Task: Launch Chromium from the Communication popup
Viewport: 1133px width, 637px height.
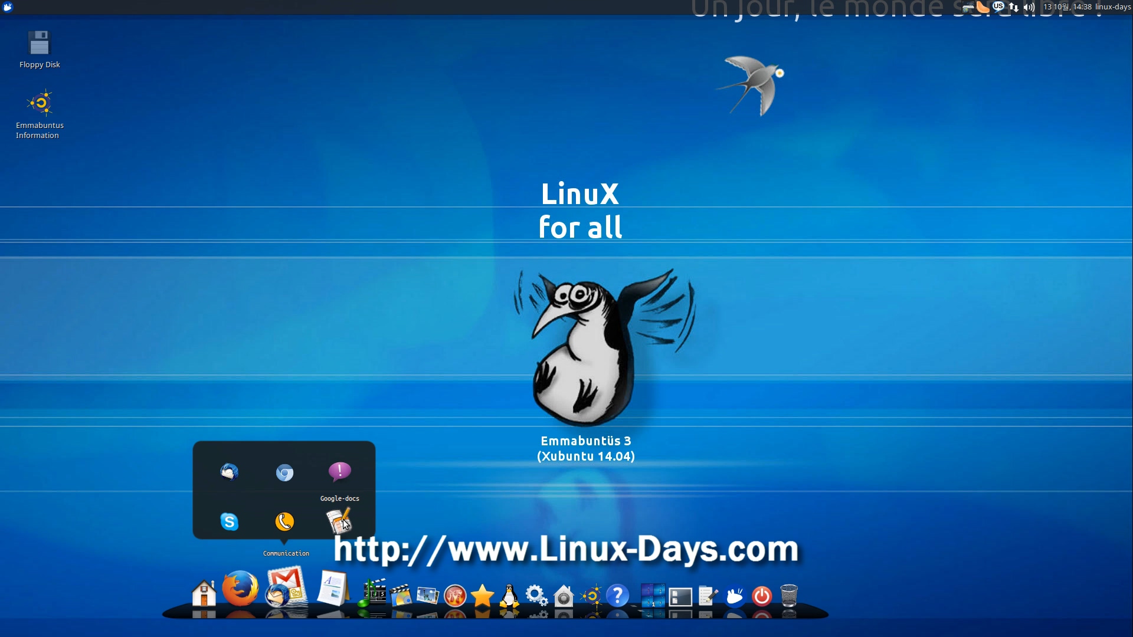Action: pyautogui.click(x=284, y=472)
